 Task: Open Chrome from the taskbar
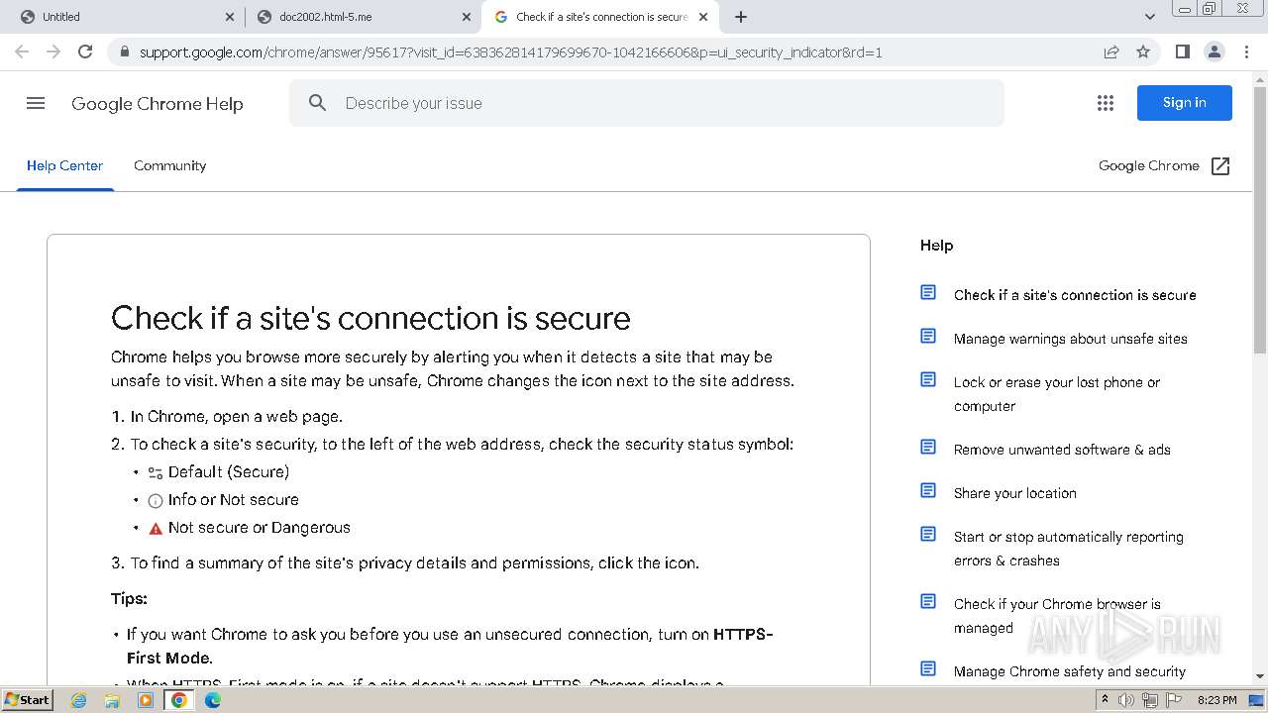click(x=179, y=700)
